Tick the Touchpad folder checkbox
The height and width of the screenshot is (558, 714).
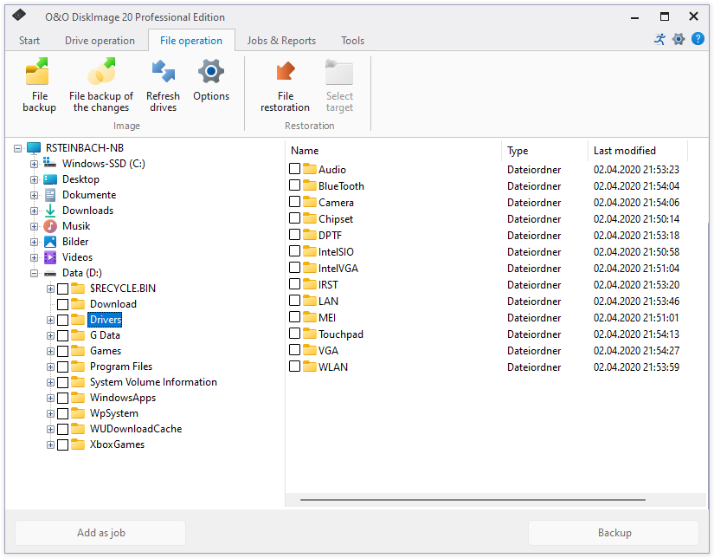(x=295, y=334)
